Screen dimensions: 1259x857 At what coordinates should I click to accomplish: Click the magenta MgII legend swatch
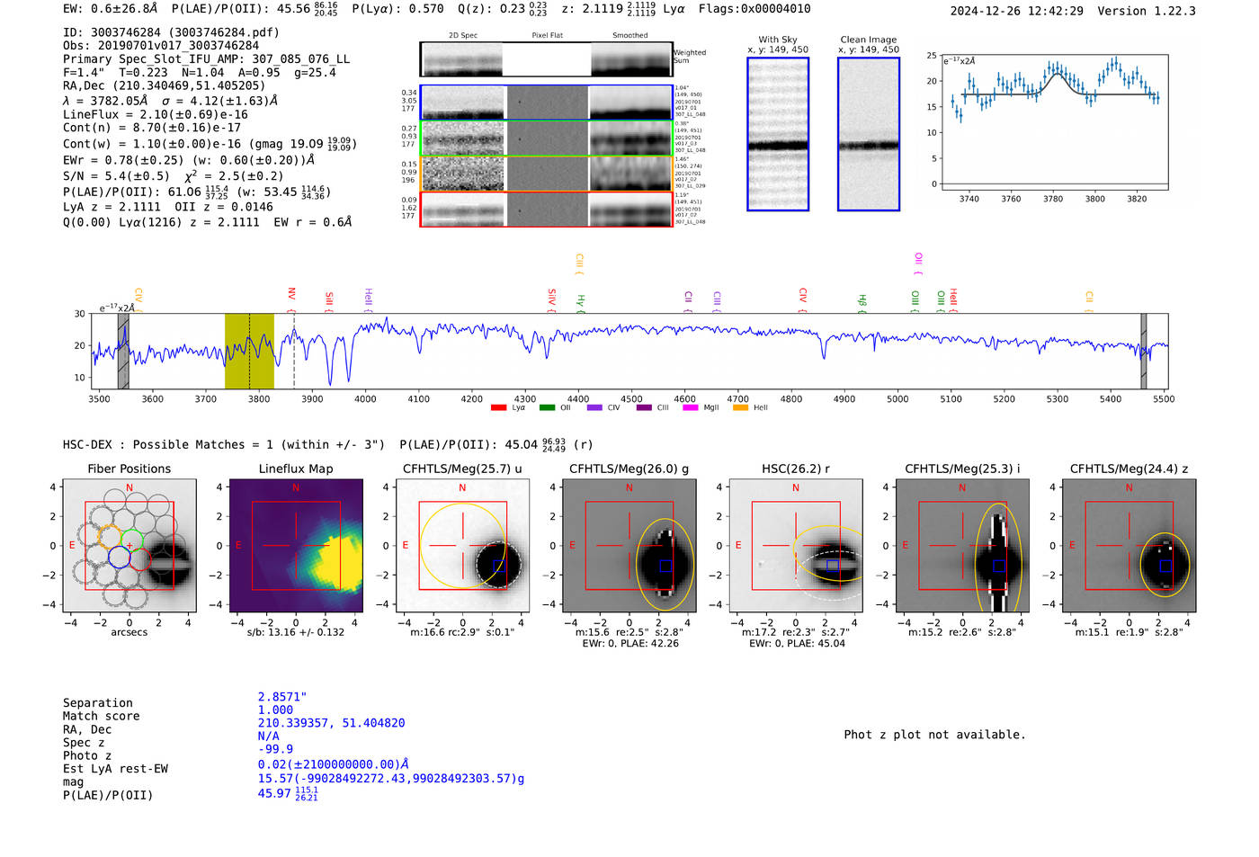(691, 407)
